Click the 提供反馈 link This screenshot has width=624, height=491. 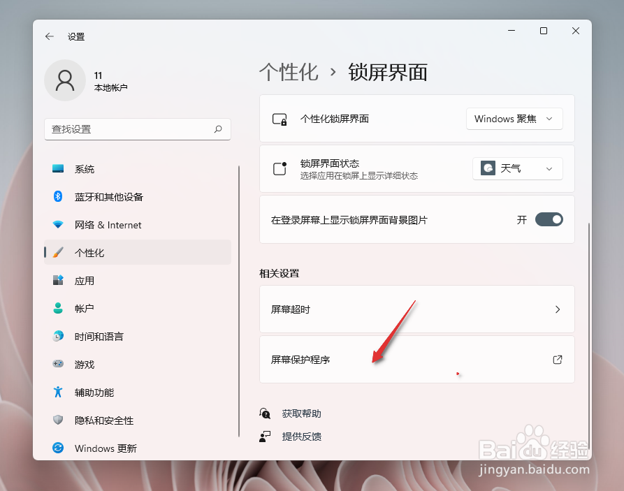click(301, 437)
